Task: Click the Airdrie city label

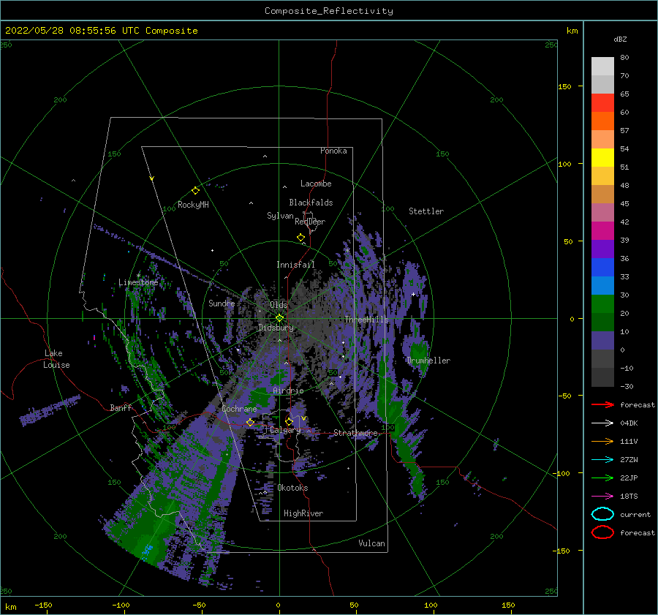Action: pyautogui.click(x=288, y=390)
